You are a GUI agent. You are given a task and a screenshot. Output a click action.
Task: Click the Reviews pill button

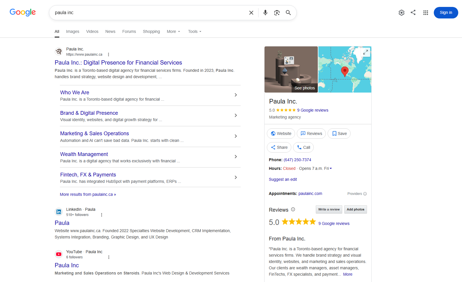(x=311, y=134)
